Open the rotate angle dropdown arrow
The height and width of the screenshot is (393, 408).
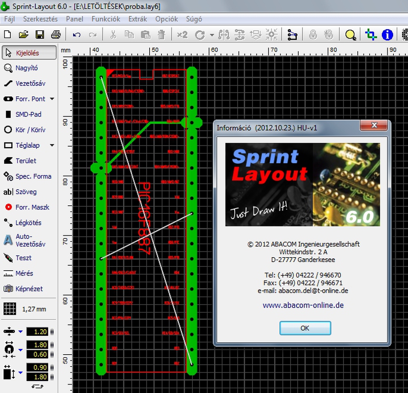coord(212,35)
